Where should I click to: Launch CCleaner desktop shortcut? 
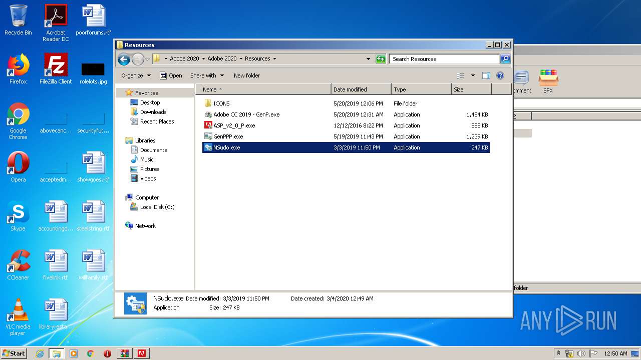(x=18, y=265)
